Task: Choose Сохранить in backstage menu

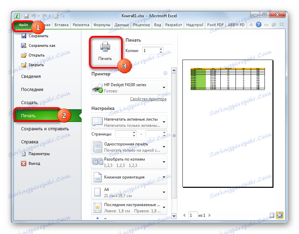Action: coord(34,36)
